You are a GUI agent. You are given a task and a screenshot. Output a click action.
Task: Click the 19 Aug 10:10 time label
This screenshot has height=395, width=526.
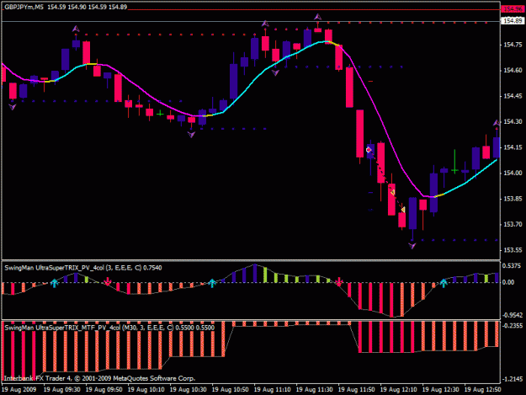(x=146, y=390)
